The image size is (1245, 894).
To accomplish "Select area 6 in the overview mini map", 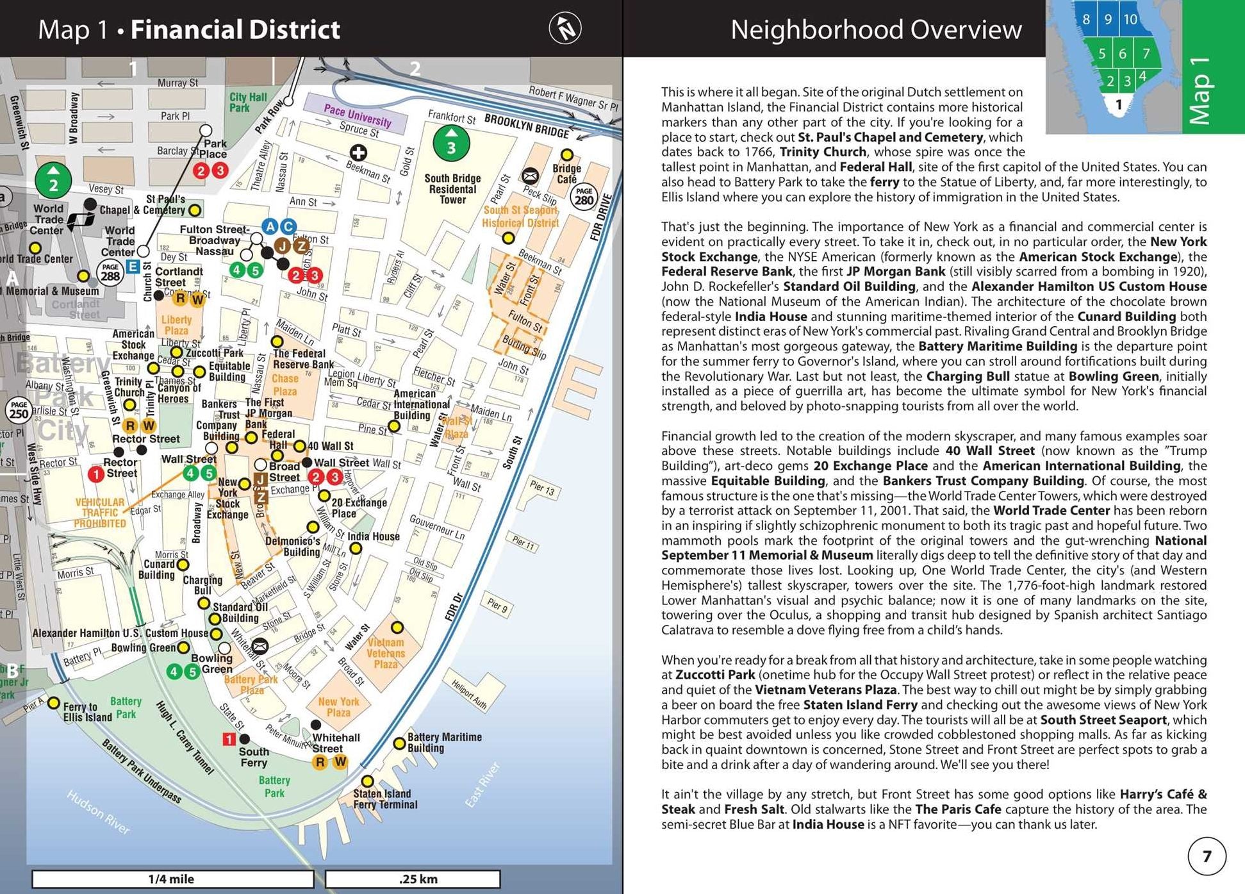I will (x=1123, y=54).
